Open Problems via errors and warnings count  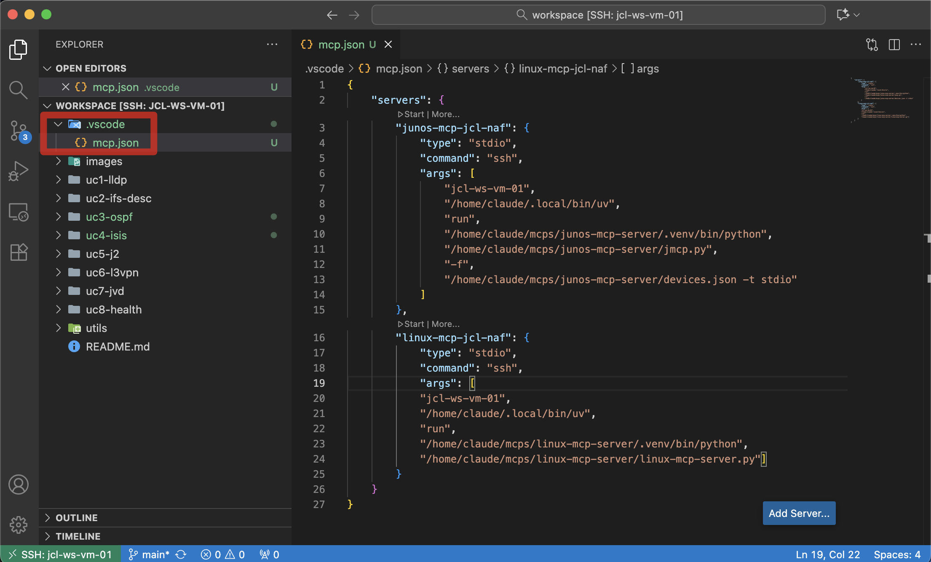[222, 554]
